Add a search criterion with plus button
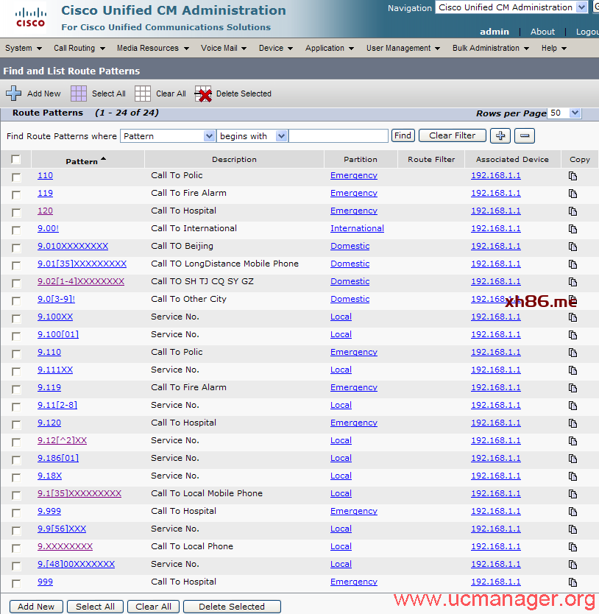Image resolution: width=599 pixels, height=614 pixels. (500, 135)
